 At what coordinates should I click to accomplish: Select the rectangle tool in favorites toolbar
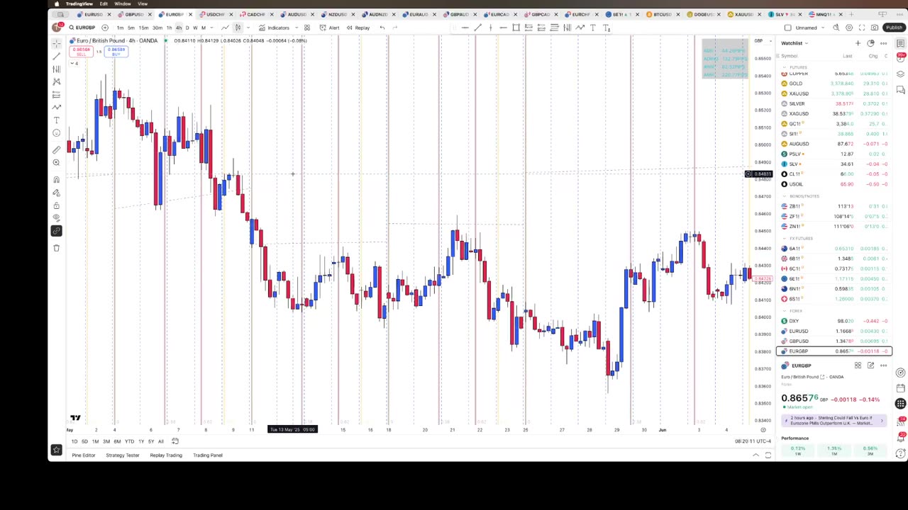[x=516, y=28]
